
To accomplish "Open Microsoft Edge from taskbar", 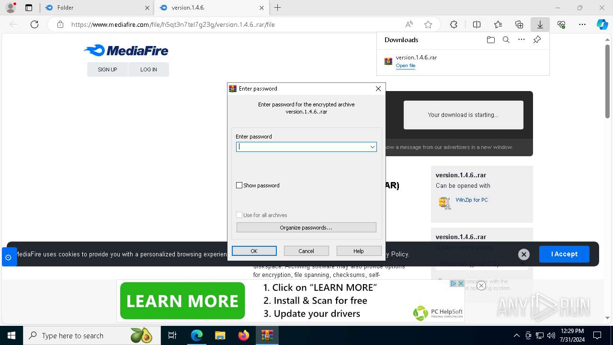I will click(x=197, y=335).
